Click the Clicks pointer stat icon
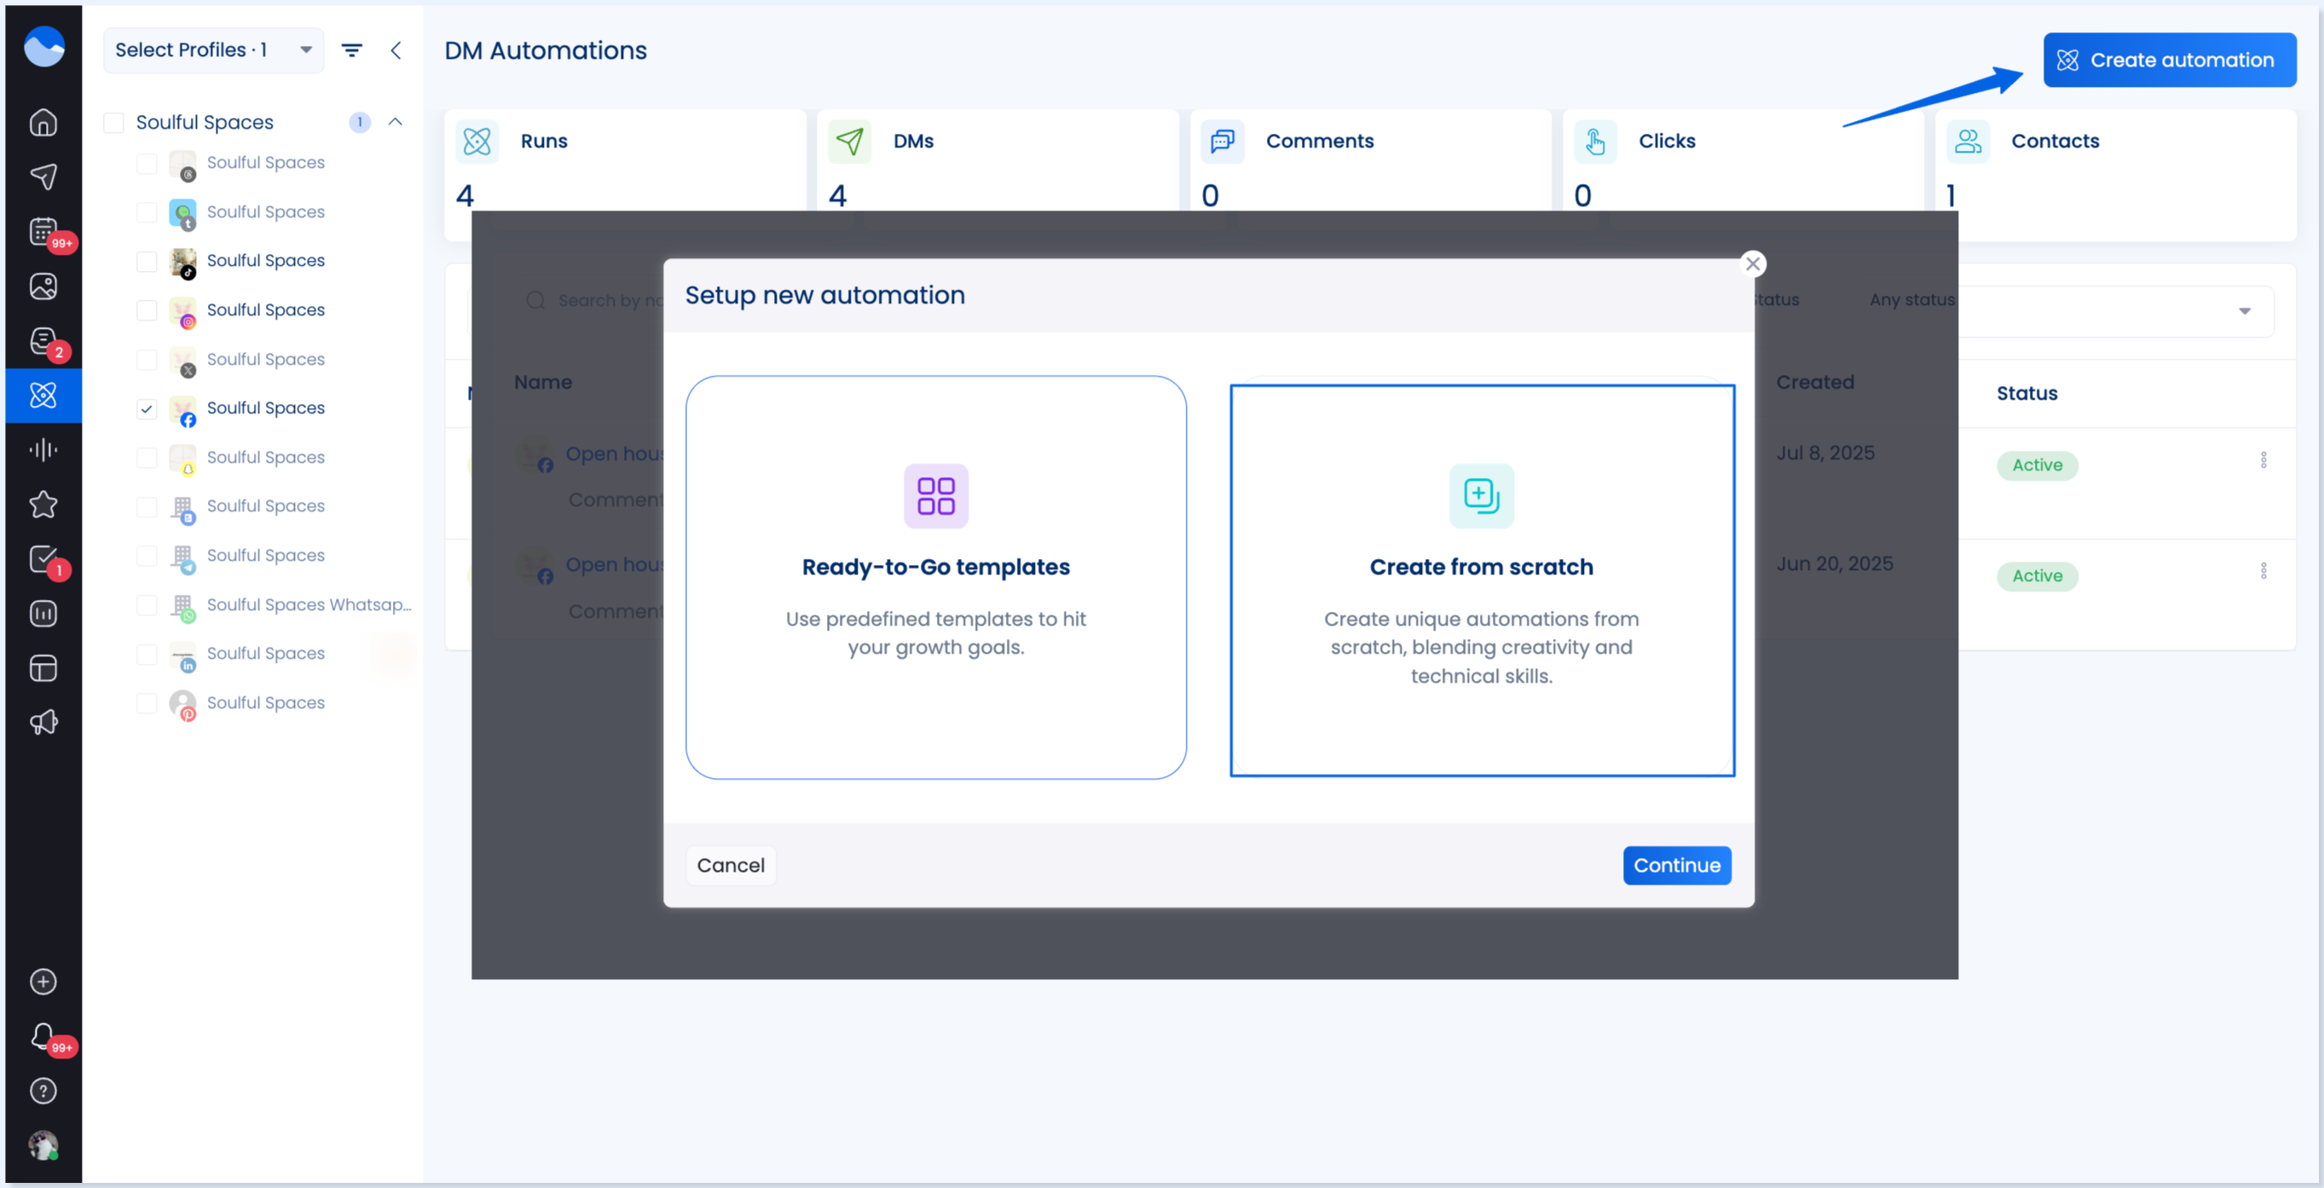Screen dimensions: 2324x1188 pyautogui.click(x=1595, y=141)
